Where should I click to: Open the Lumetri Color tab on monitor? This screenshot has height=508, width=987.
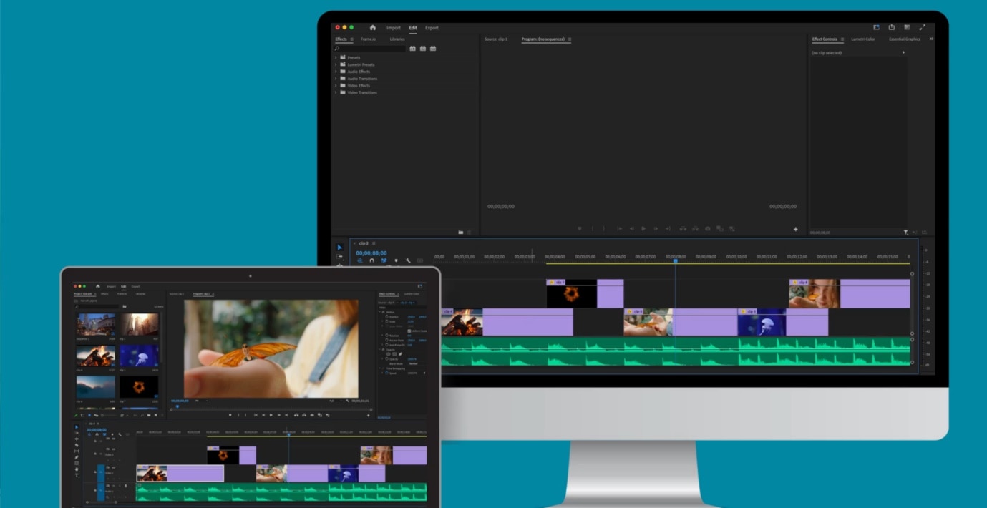[x=862, y=39]
